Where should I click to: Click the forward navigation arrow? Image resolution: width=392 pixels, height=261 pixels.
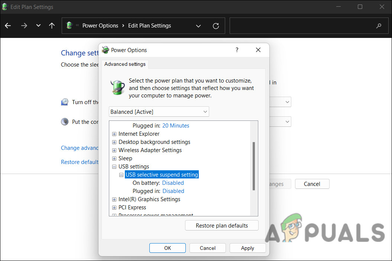pyautogui.click(x=24, y=25)
